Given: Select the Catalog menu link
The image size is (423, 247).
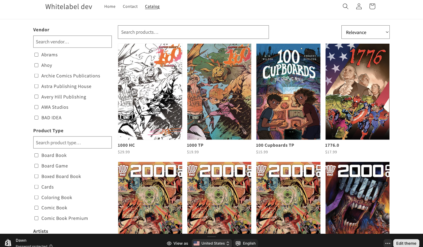Looking at the screenshot, I should click(152, 6).
